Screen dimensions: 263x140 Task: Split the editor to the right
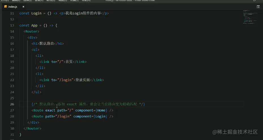(x=258, y=7)
